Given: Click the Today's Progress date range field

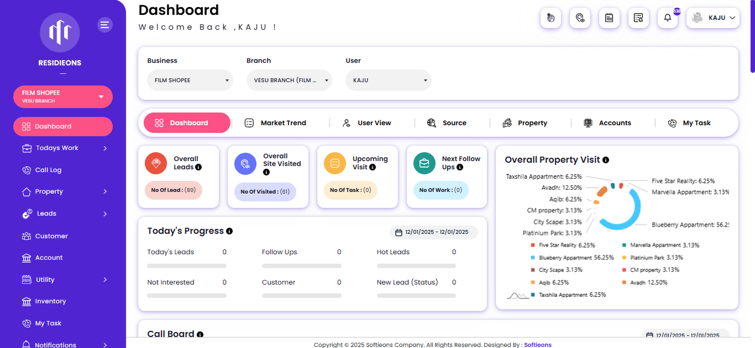Looking at the screenshot, I should 433,232.
